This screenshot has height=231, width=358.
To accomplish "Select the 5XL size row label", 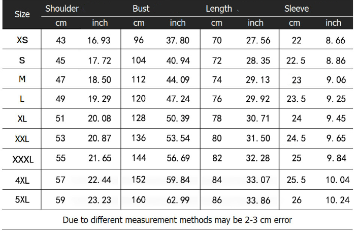I will (22, 199).
